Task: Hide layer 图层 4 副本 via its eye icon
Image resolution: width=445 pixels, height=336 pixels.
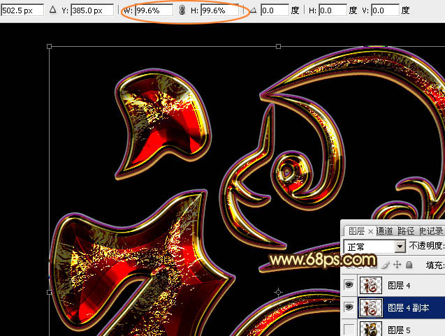Action: click(349, 307)
